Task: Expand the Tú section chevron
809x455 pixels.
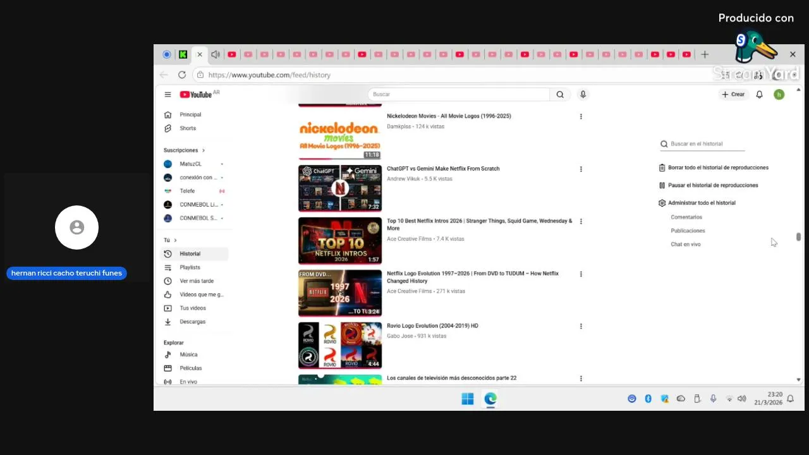Action: tap(175, 240)
